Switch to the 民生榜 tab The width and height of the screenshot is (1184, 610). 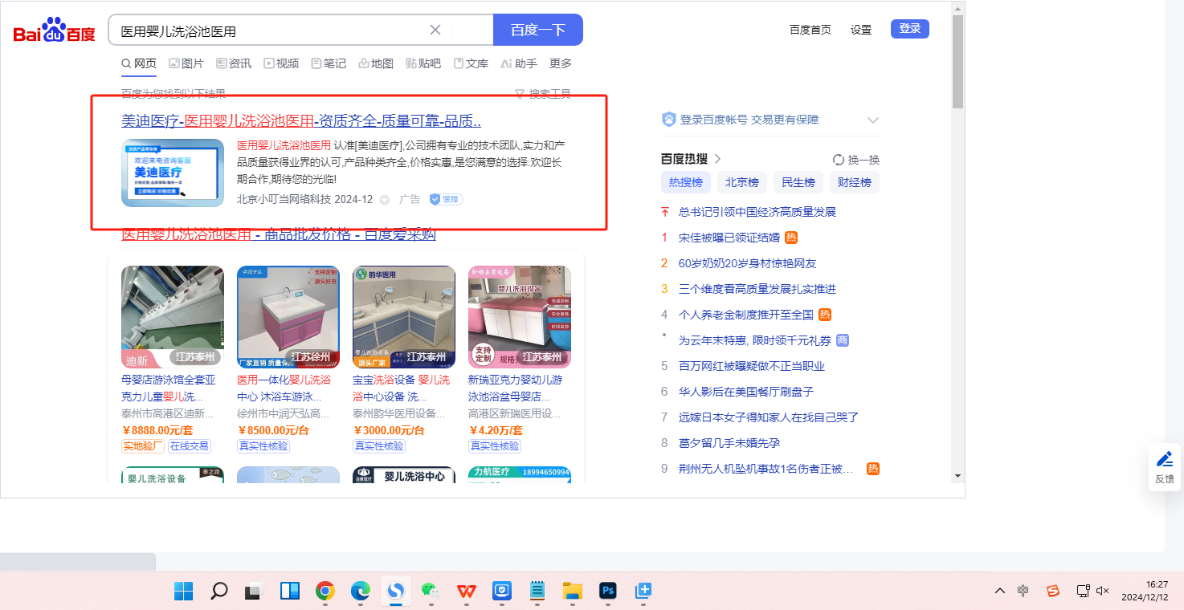coord(798,182)
